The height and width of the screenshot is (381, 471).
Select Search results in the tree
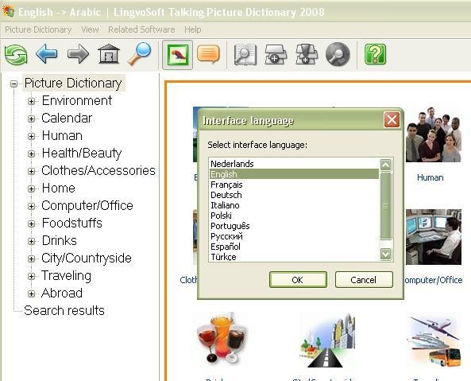64,311
